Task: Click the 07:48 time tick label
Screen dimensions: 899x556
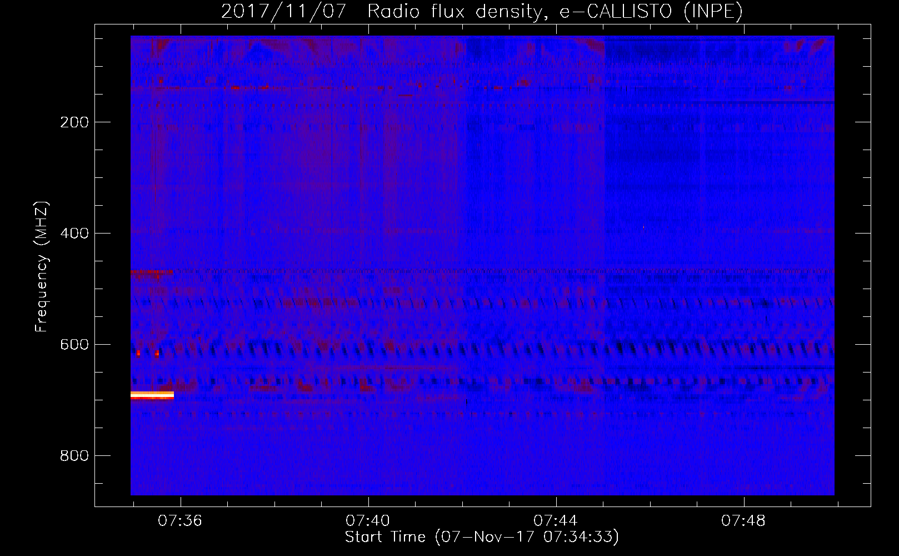Action: 743,520
